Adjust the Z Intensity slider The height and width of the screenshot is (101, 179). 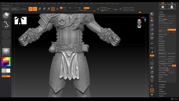87,10
